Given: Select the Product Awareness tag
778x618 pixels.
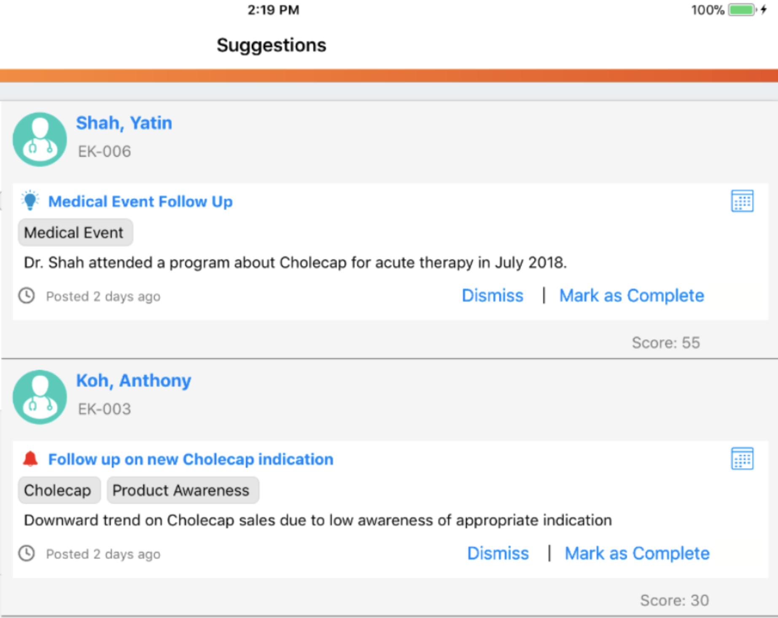Looking at the screenshot, I should (x=182, y=490).
